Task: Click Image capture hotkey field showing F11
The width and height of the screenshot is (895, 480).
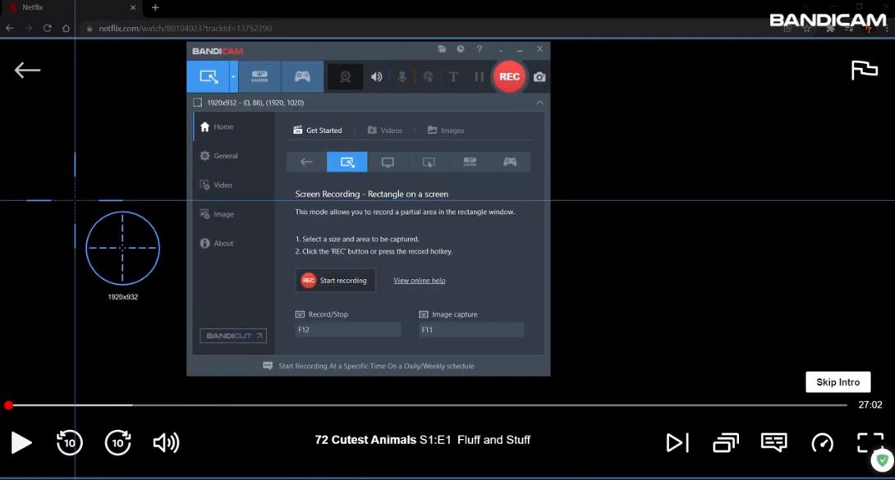Action: pos(471,330)
